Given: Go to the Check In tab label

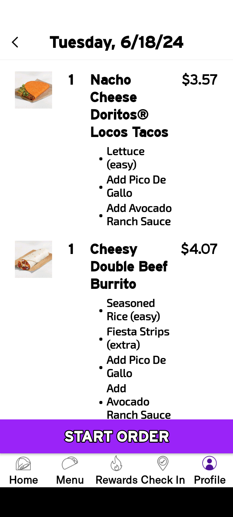Looking at the screenshot, I should [163, 480].
